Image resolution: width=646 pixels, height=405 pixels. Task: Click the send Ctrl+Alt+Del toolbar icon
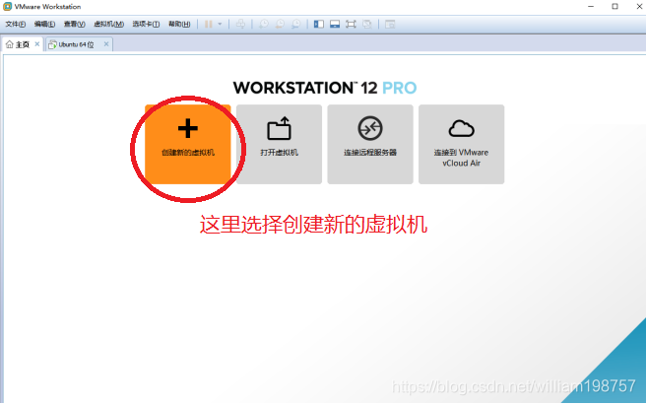240,25
